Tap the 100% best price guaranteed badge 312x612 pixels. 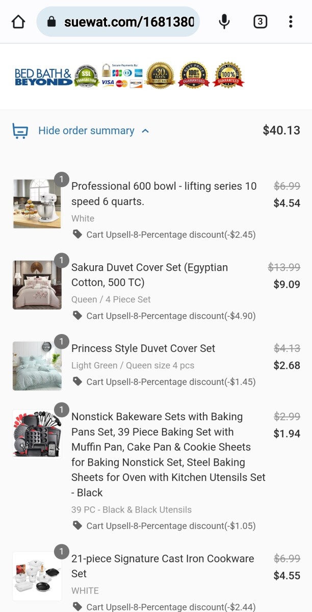[x=194, y=75]
